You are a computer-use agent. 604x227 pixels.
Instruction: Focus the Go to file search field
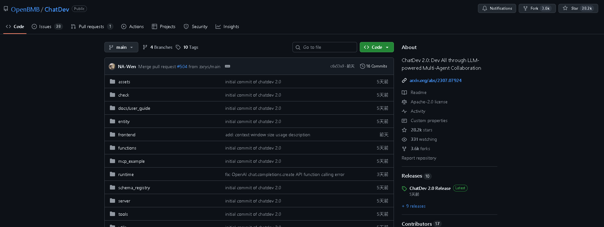324,47
